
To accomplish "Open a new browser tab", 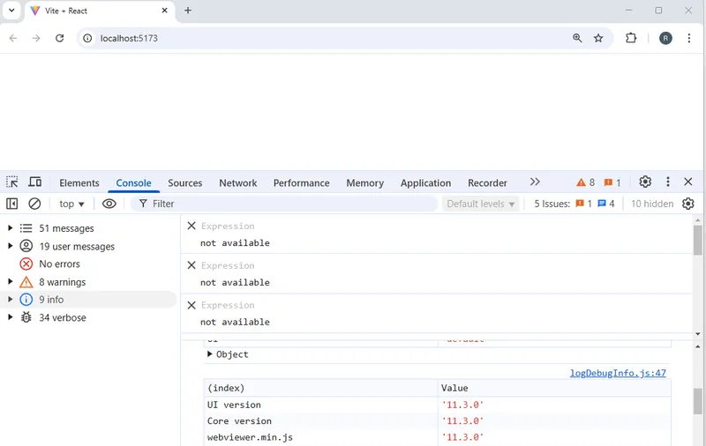I will click(x=188, y=11).
